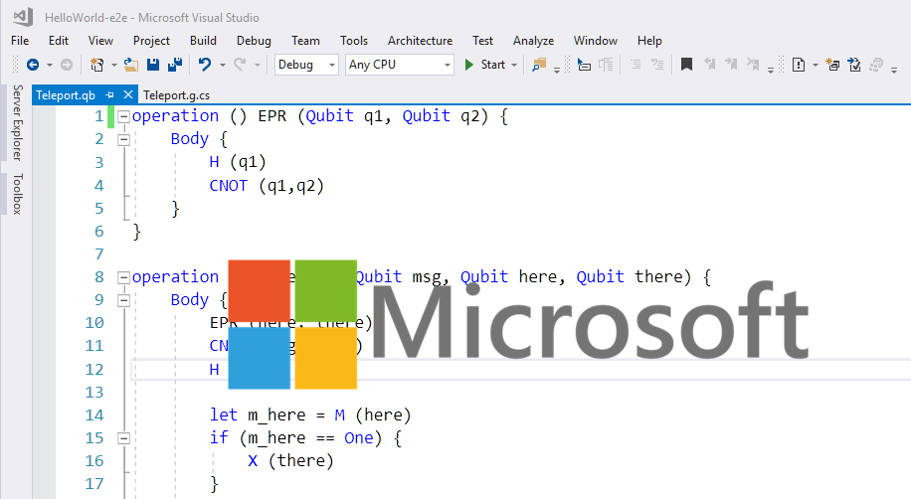Screen dimensions: 911x499
Task: Go to the previous bookmark icon
Action: coord(709,65)
